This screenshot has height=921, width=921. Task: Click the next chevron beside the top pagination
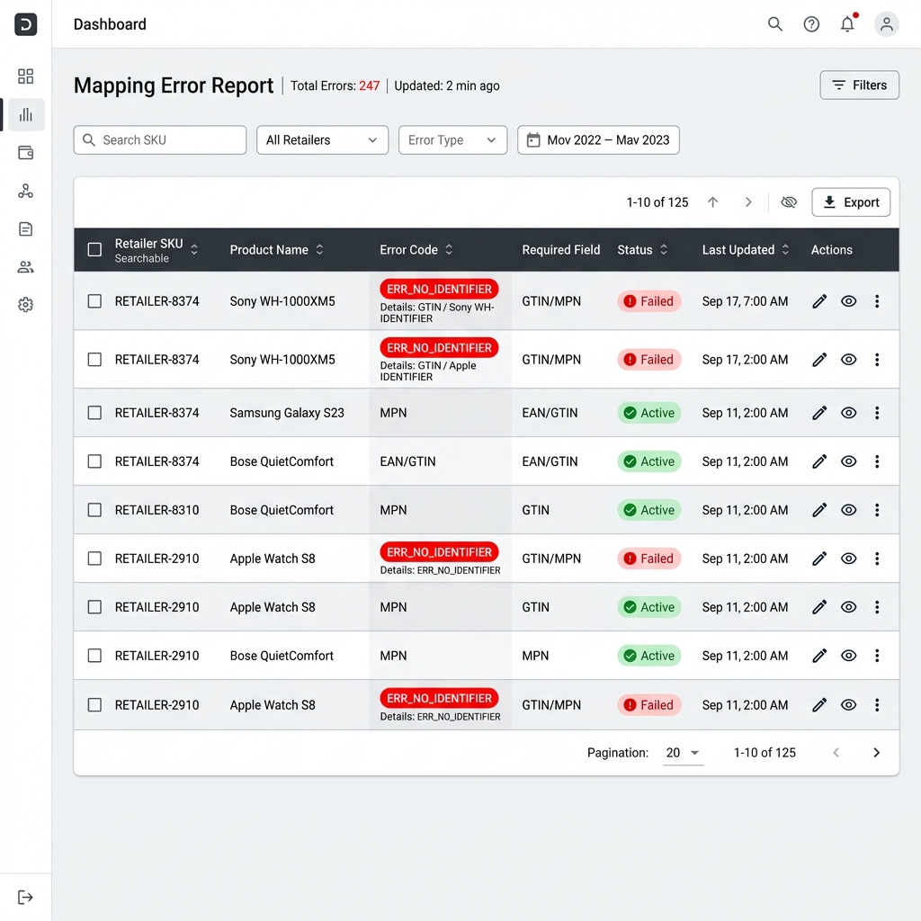pos(747,202)
